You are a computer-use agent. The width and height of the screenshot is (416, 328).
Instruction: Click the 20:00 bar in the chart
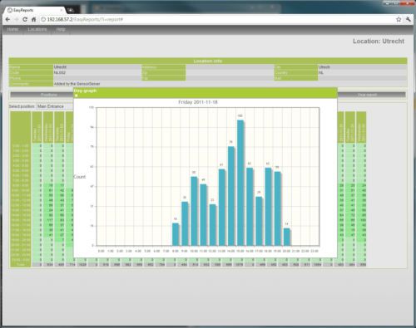click(x=287, y=237)
